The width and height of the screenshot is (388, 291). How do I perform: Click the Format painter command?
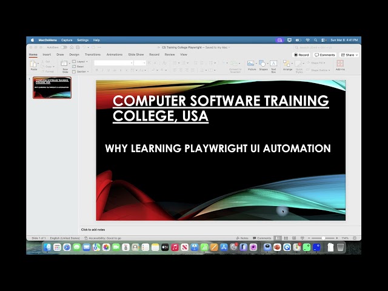(47, 72)
